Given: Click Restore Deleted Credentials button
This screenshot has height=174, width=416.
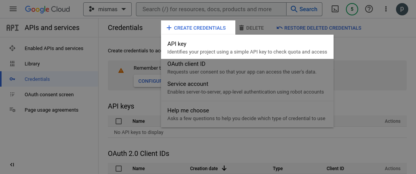Looking at the screenshot, I should pyautogui.click(x=319, y=28).
